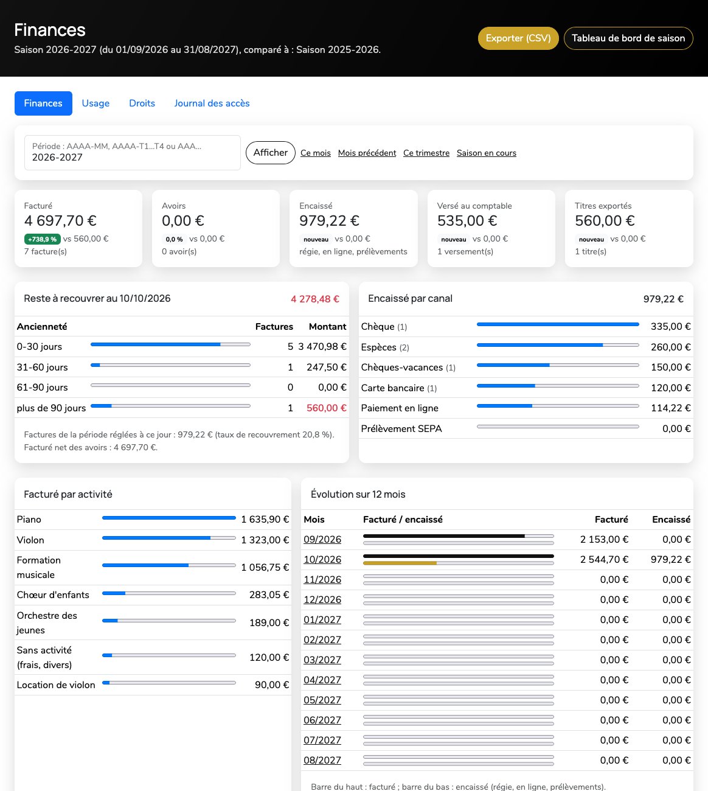
Task: Open the Tableau de bord de saison
Action: pos(628,38)
